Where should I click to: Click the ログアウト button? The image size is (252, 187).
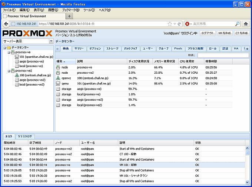tap(208, 33)
